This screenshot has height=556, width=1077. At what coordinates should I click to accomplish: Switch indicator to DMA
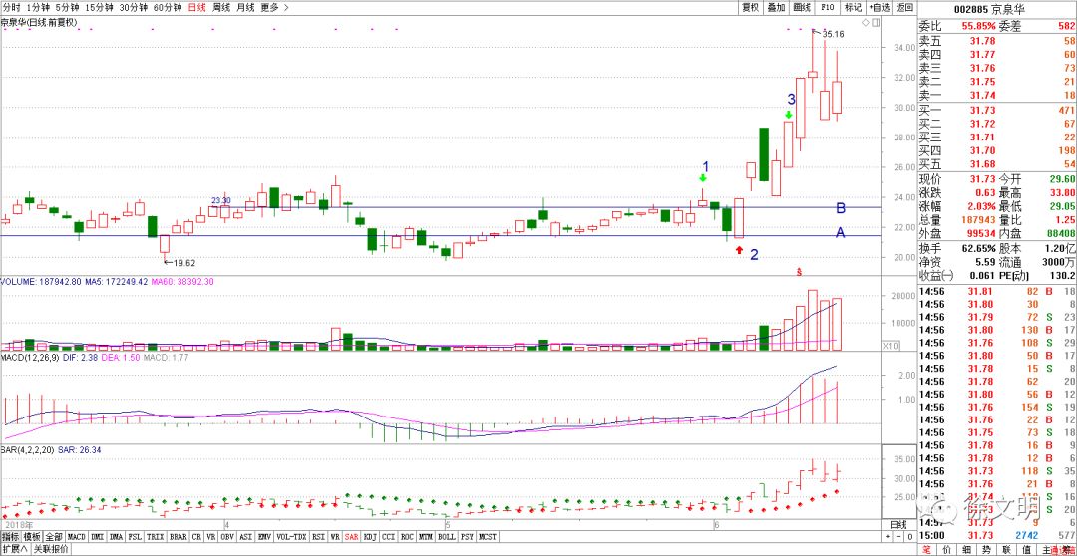116,536
